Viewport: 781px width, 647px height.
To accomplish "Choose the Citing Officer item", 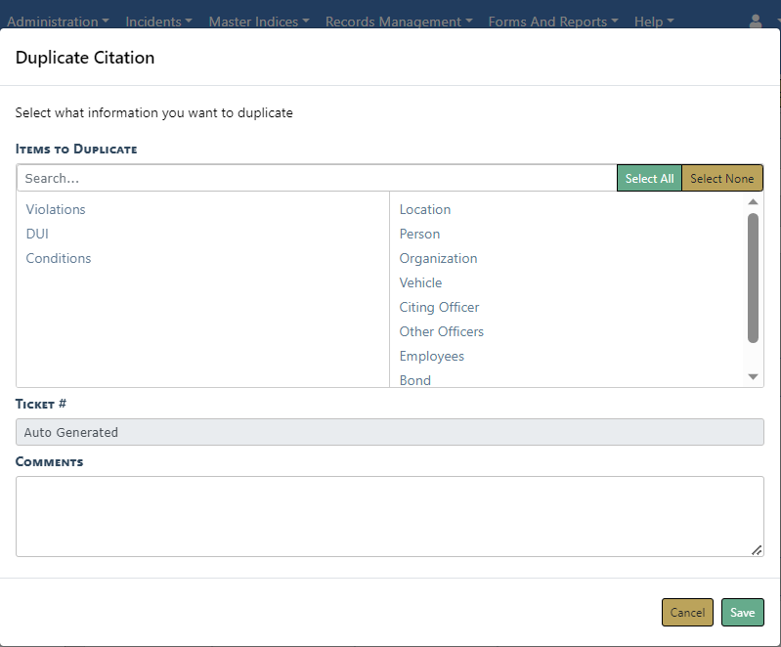I will tap(439, 307).
